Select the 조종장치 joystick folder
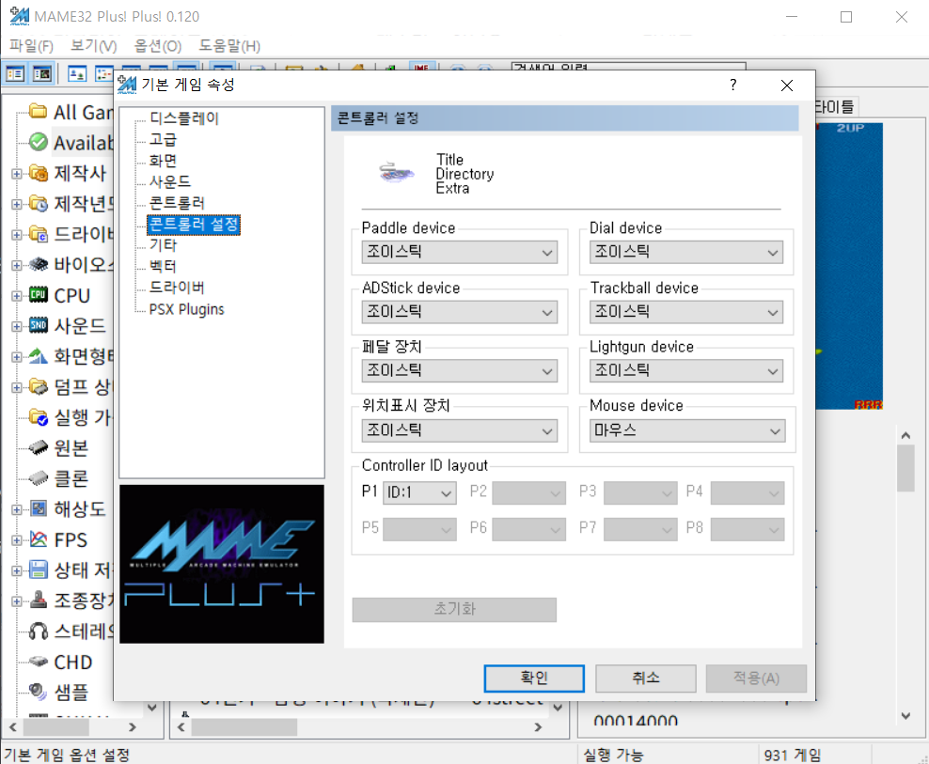The image size is (929, 764). point(39,600)
